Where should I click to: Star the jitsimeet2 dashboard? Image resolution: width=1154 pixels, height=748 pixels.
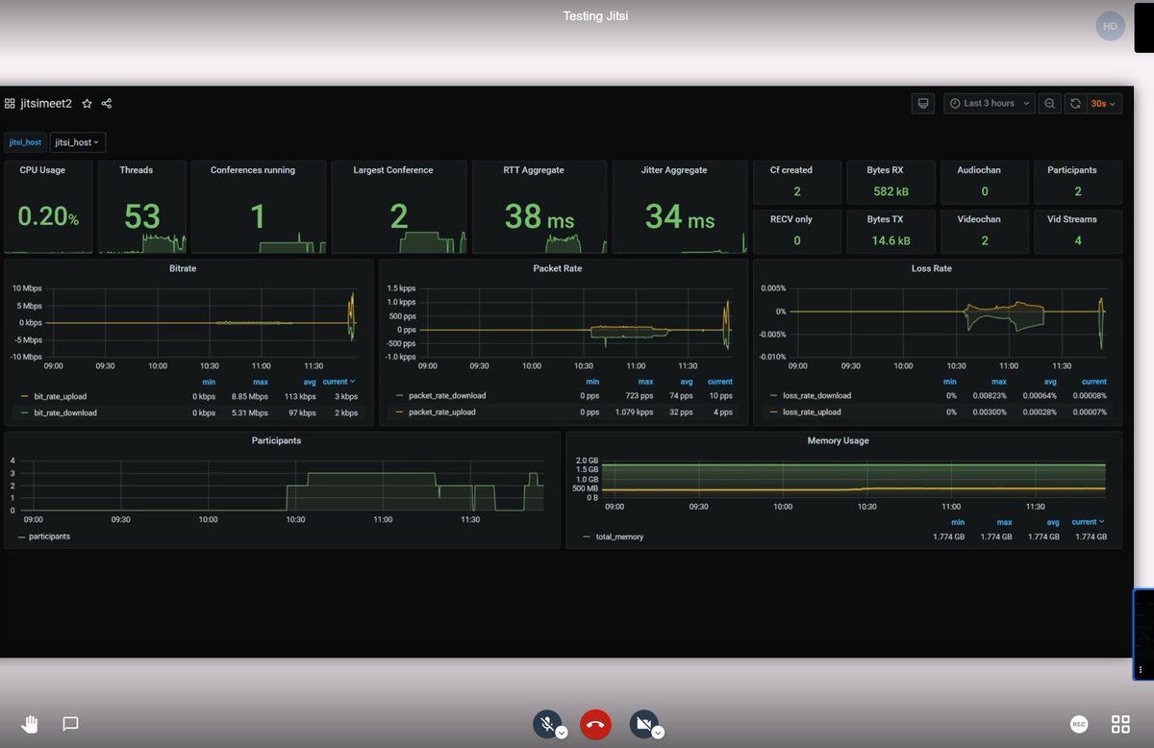(x=87, y=103)
